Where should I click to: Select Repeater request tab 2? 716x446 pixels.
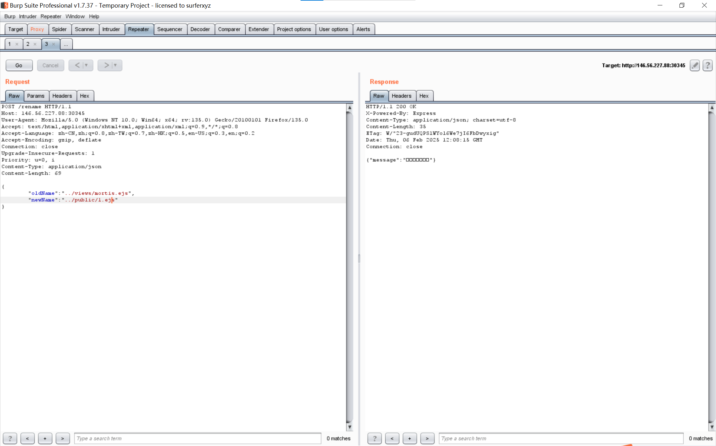click(x=28, y=44)
